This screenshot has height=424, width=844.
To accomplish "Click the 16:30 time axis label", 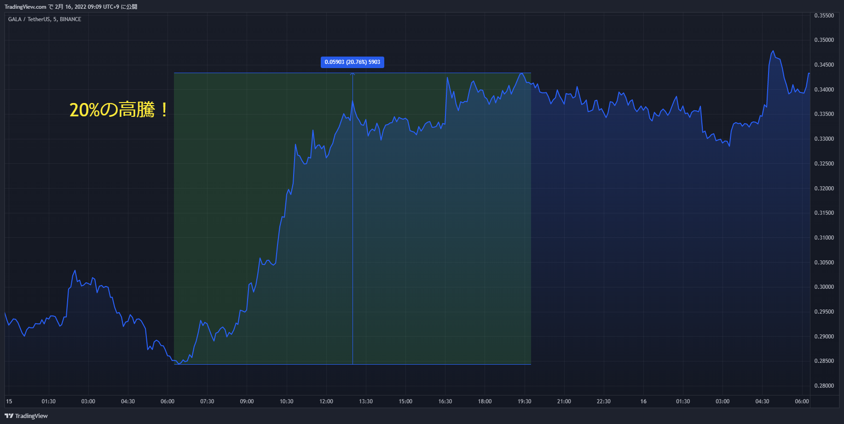I will pos(445,401).
